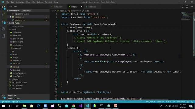Open the Help menu
The width and height of the screenshot is (195, 109).
point(56,2)
